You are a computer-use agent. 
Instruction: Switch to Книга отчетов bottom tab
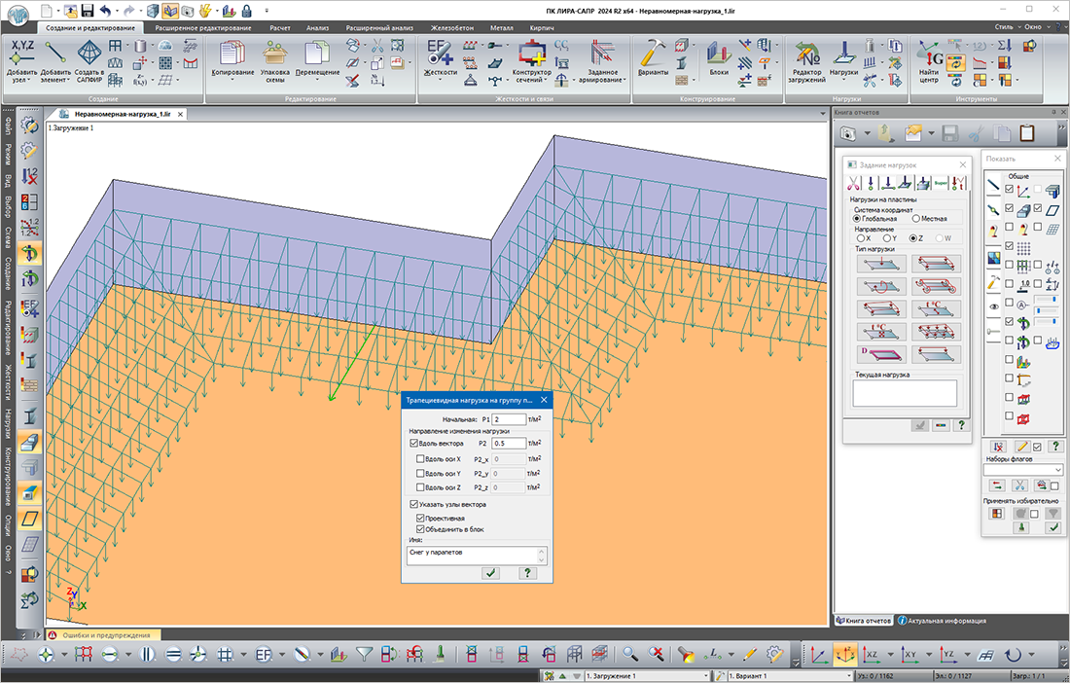tap(863, 621)
